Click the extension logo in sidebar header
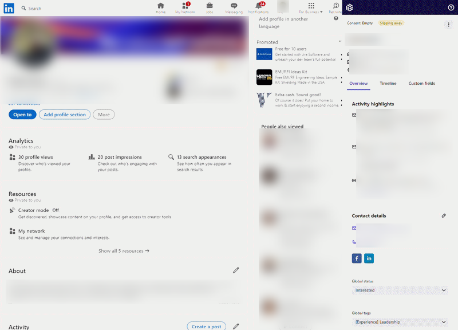 pyautogui.click(x=349, y=7)
